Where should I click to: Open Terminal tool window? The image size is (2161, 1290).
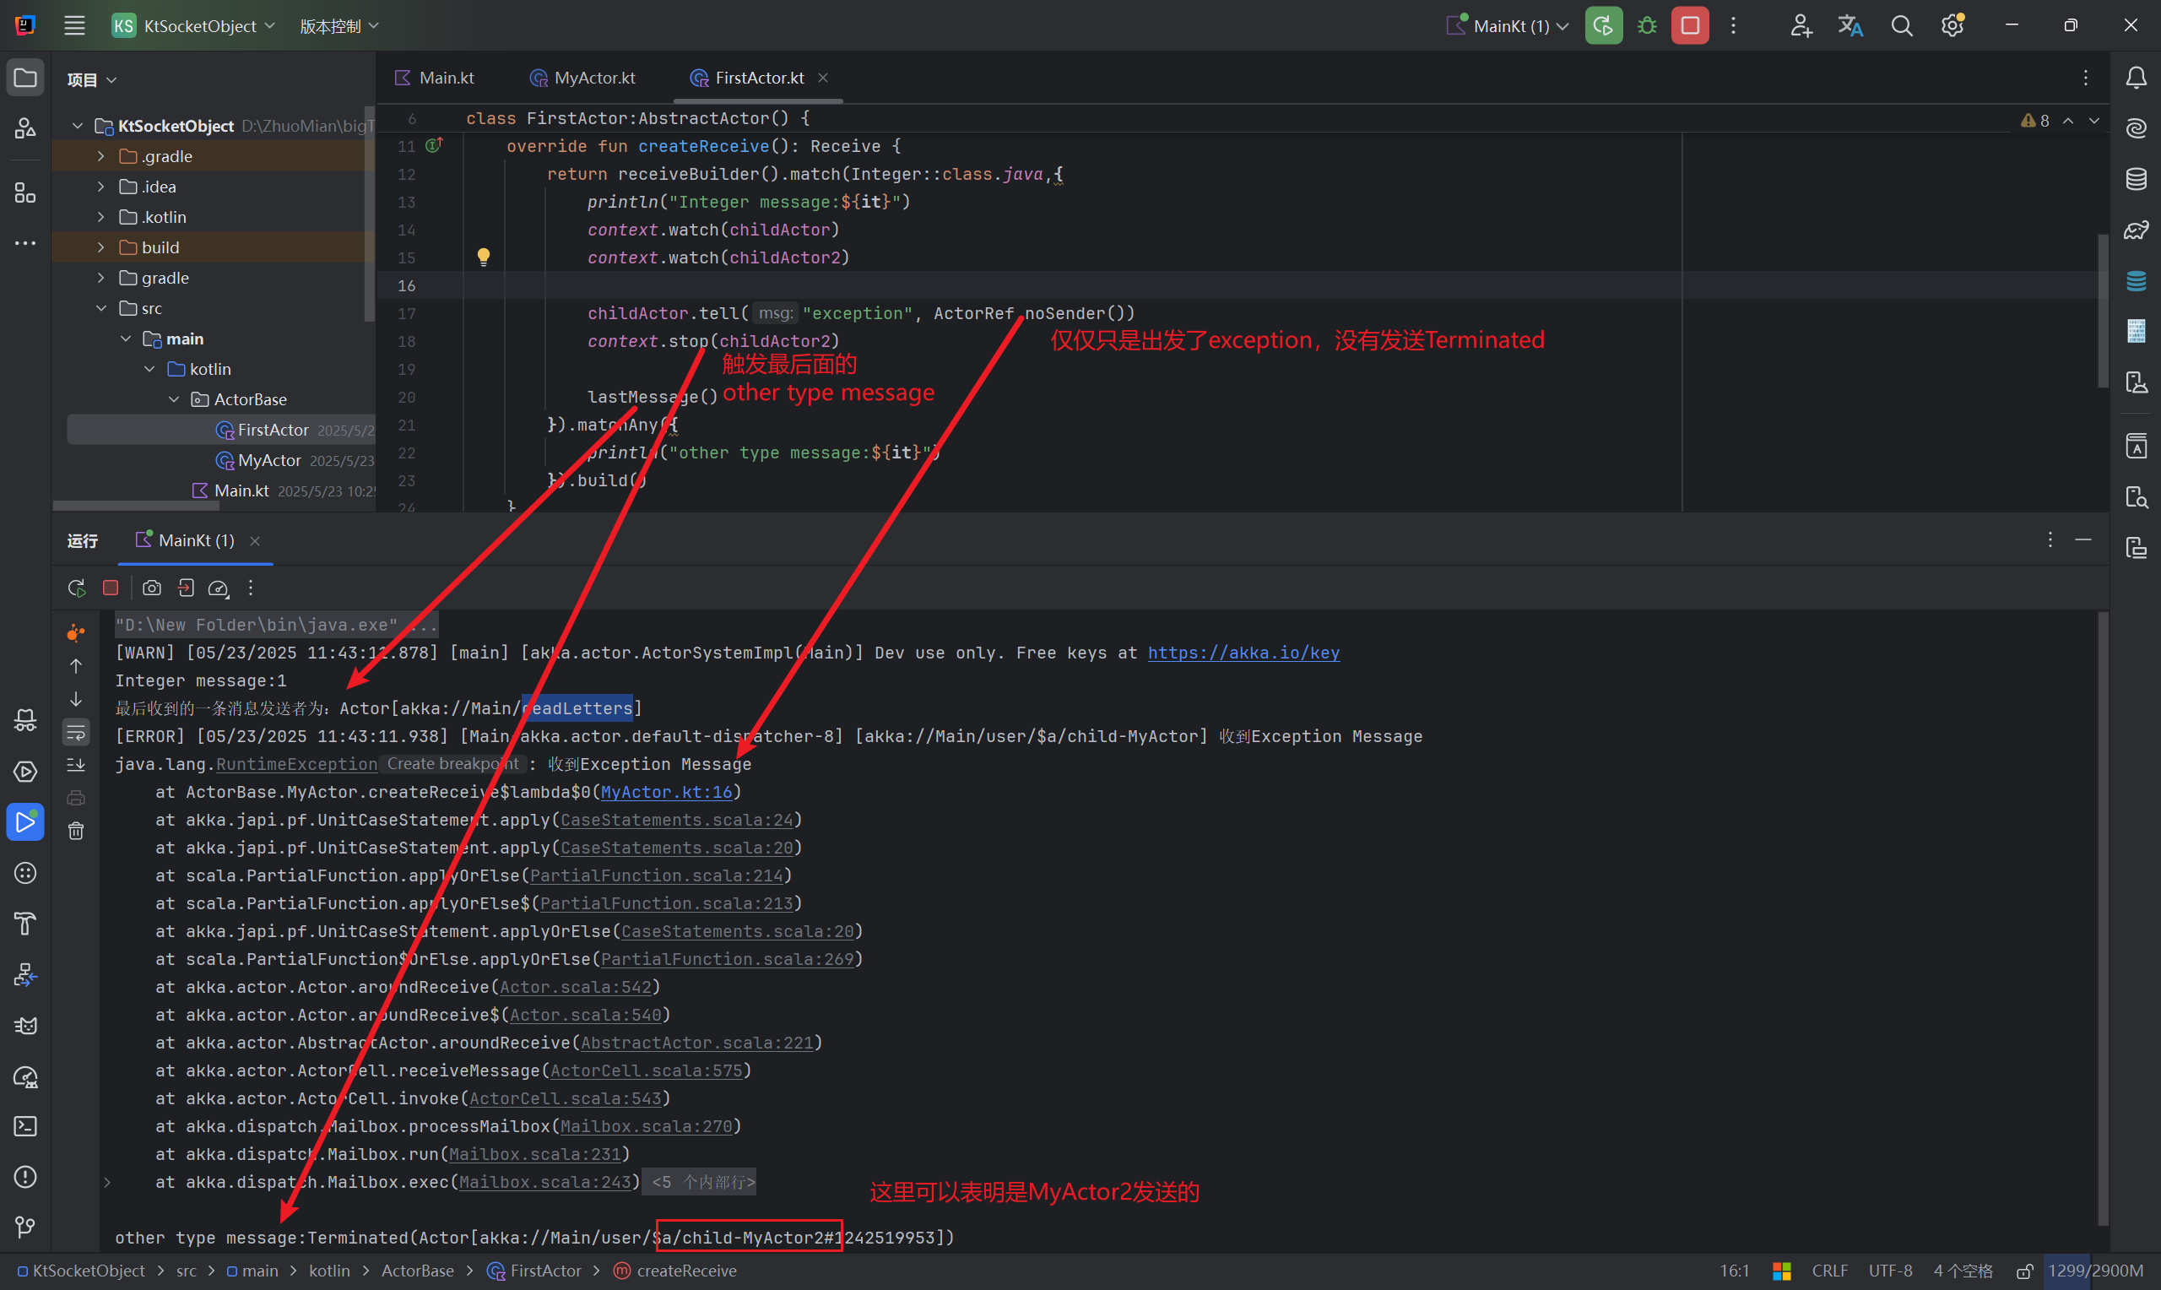point(25,1126)
